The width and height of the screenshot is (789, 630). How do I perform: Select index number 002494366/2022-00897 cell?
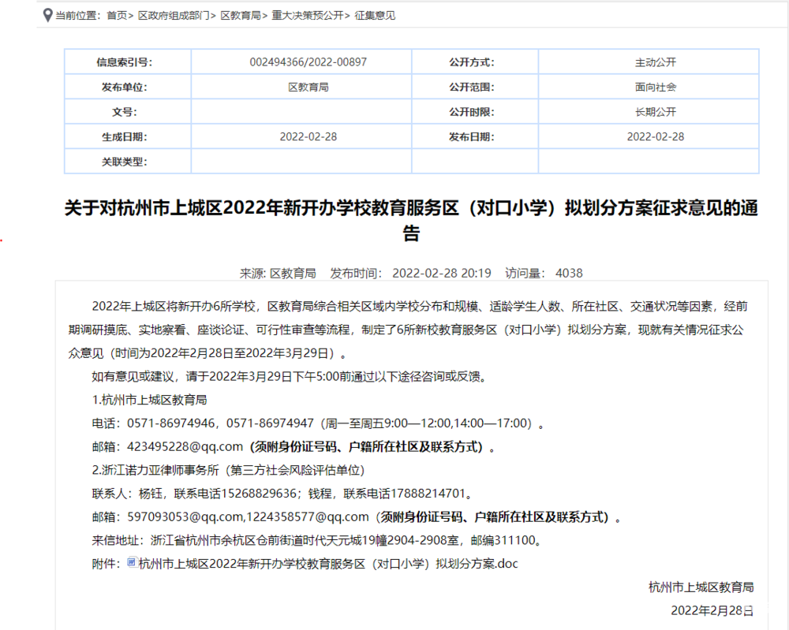coord(301,62)
